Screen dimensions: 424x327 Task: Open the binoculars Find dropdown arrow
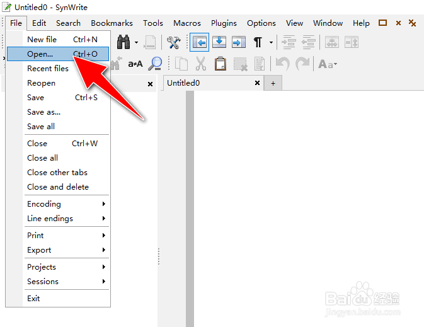pyautogui.click(x=137, y=42)
